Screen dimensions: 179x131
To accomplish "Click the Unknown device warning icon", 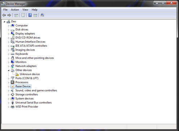I will pyautogui.click(x=17, y=74).
